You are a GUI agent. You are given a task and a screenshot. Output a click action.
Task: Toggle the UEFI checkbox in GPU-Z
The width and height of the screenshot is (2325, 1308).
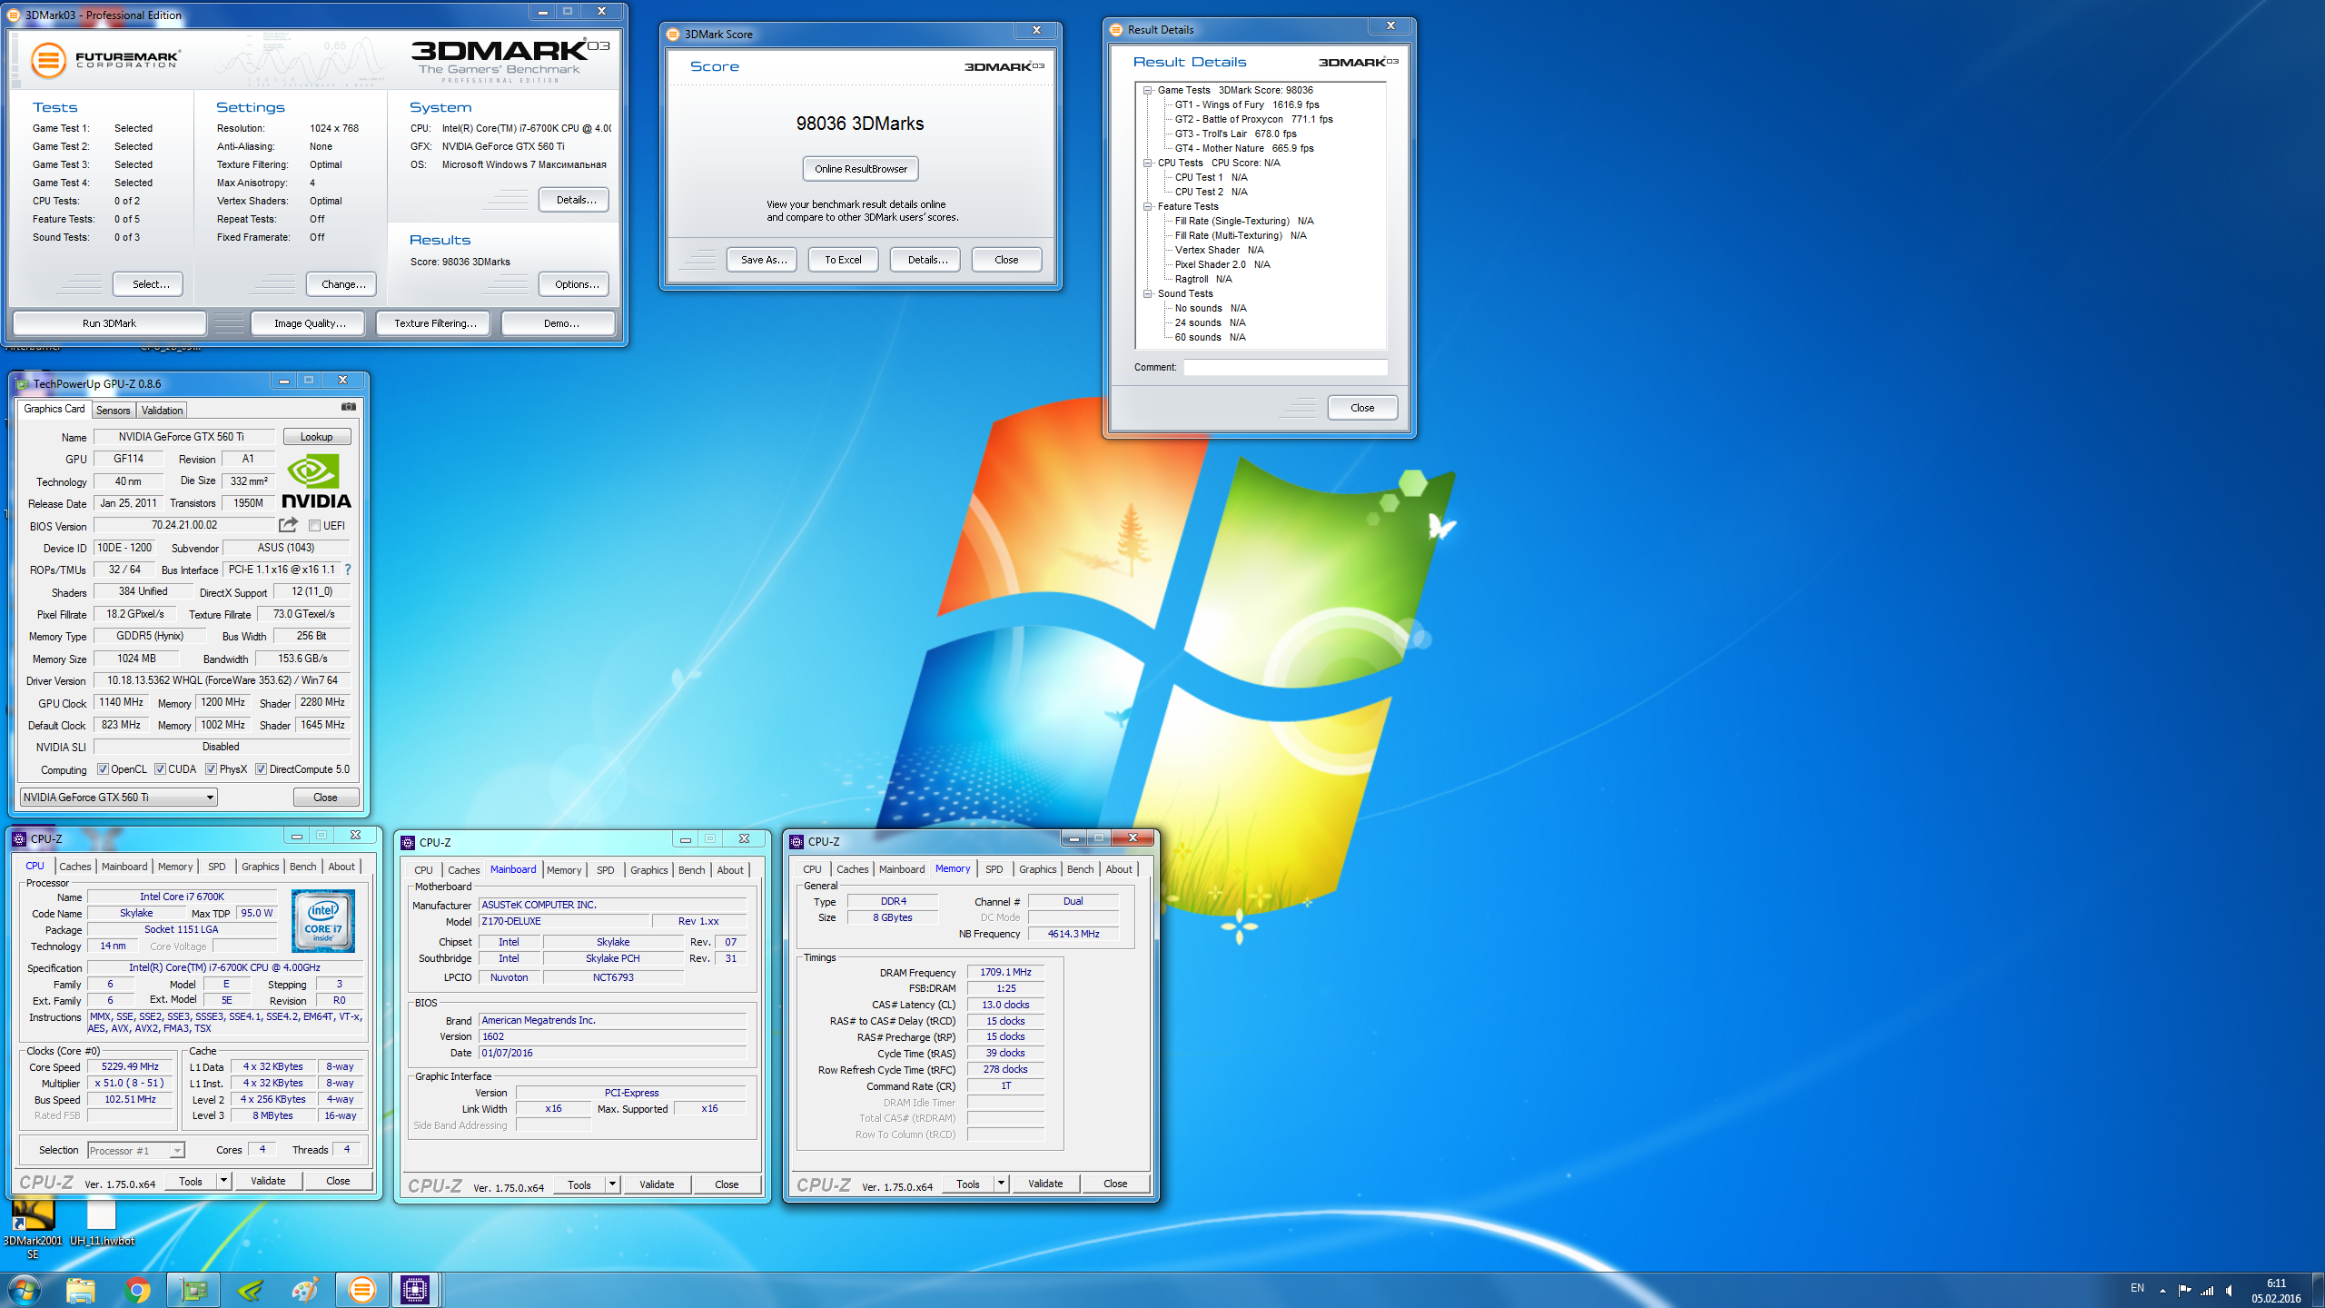pyautogui.click(x=314, y=526)
